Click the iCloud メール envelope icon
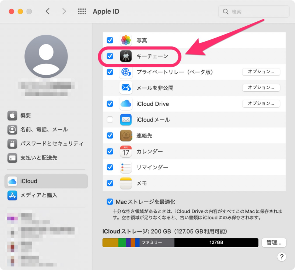295x270 pixels. pyautogui.click(x=126, y=119)
